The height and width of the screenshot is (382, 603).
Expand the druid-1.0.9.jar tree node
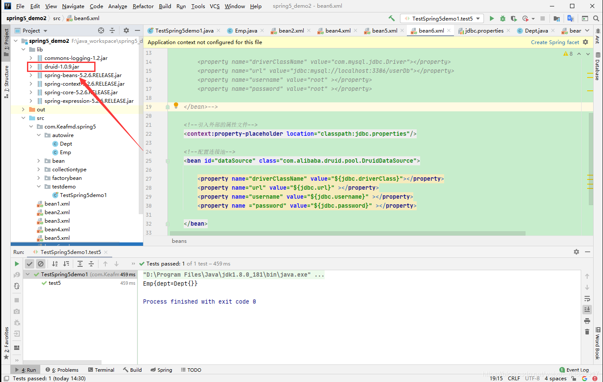pyautogui.click(x=31, y=67)
